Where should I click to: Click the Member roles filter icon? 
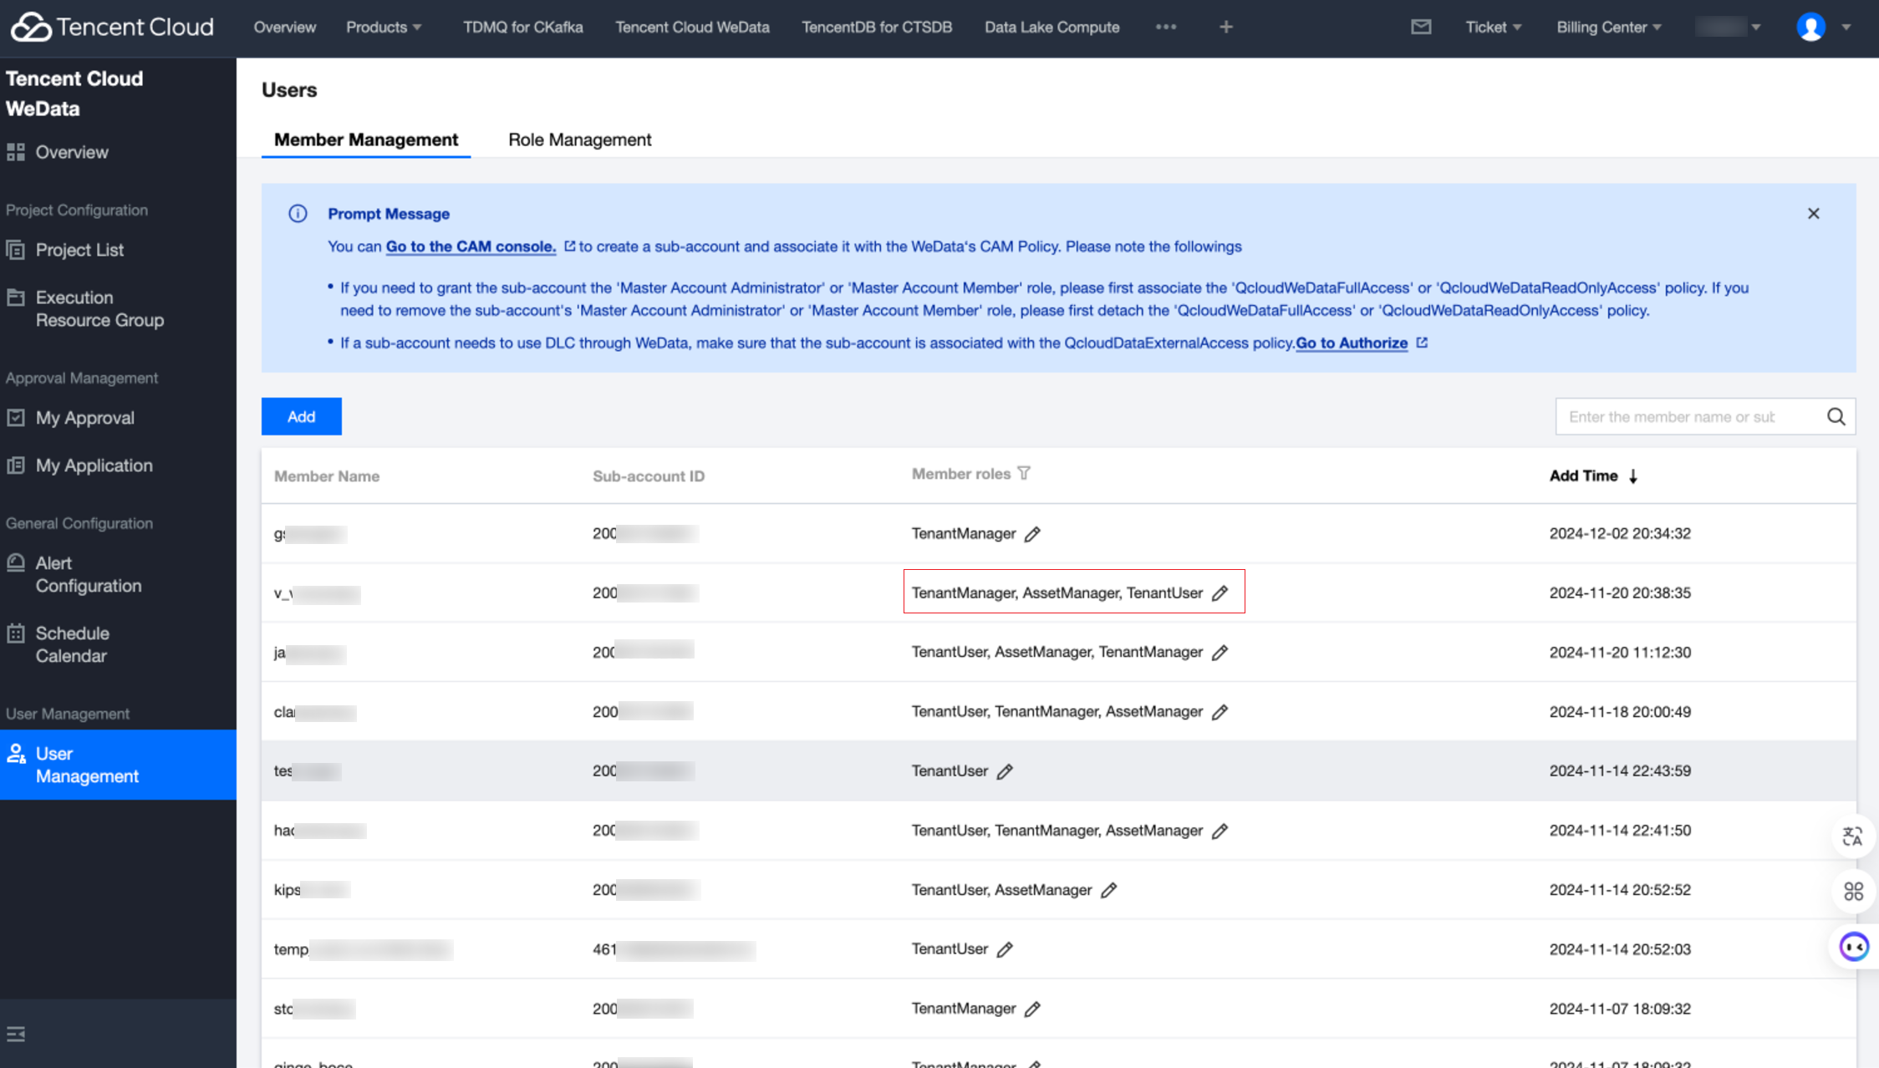pos(1024,473)
